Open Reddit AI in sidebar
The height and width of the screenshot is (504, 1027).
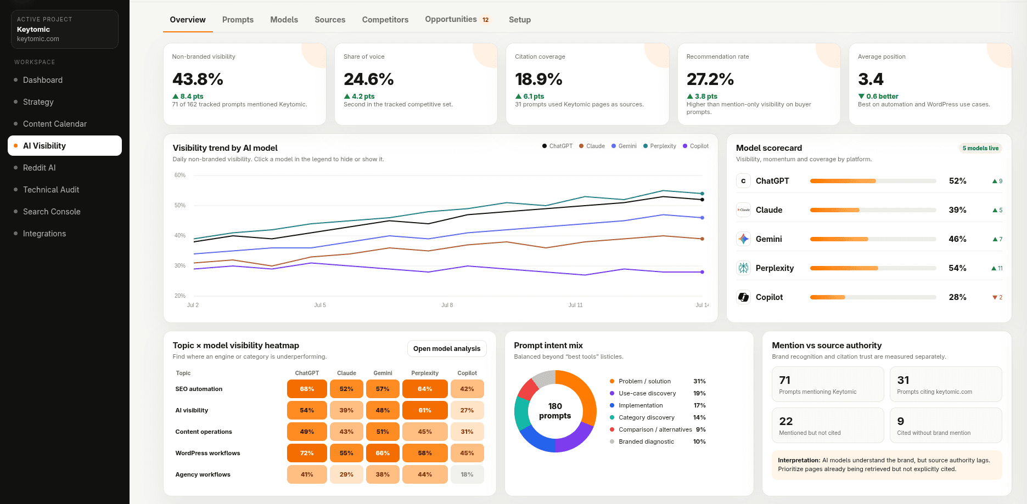pos(65,168)
